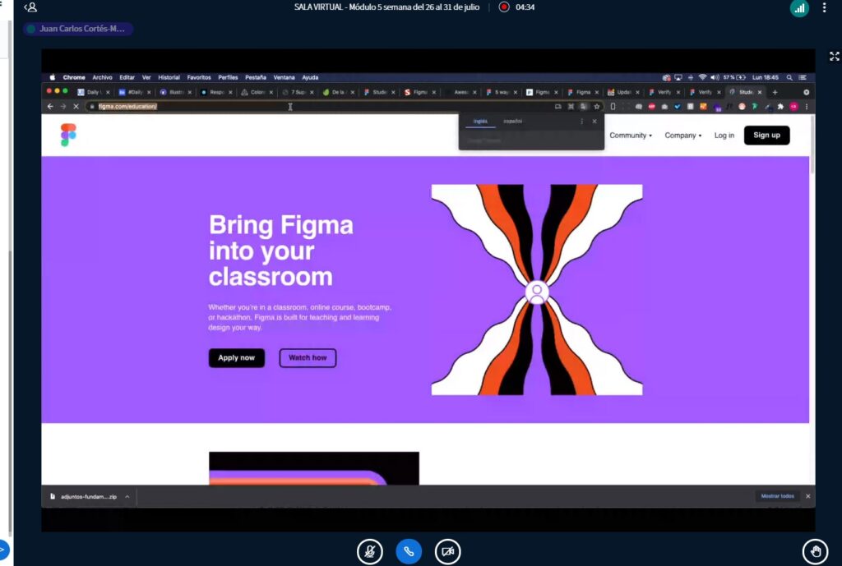This screenshot has height=566, width=842.
Task: Select presenter Juan Carlos Cortés label
Action: coord(78,29)
